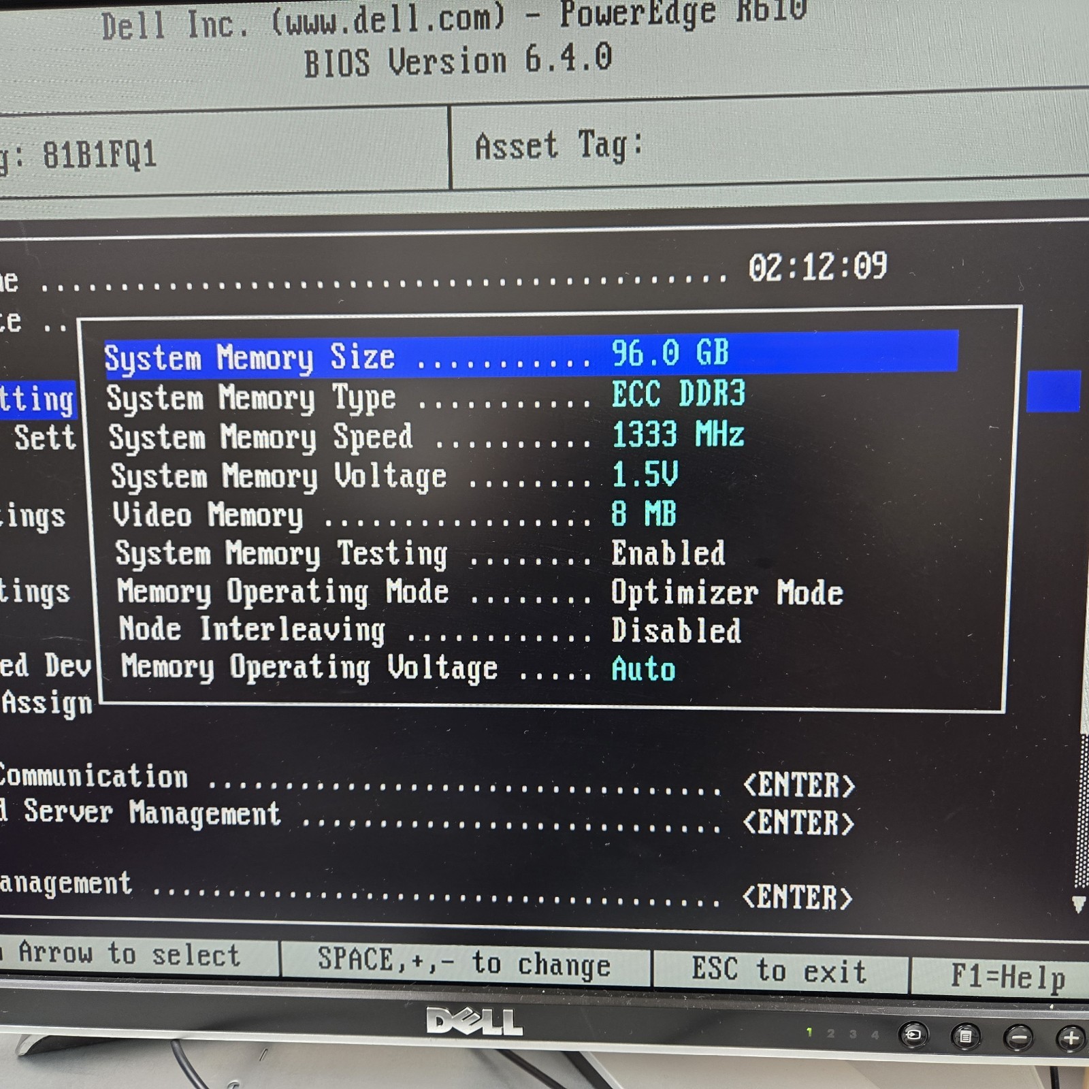Click the 1.5V voltage value
The image size is (1089, 1089).
(x=645, y=474)
